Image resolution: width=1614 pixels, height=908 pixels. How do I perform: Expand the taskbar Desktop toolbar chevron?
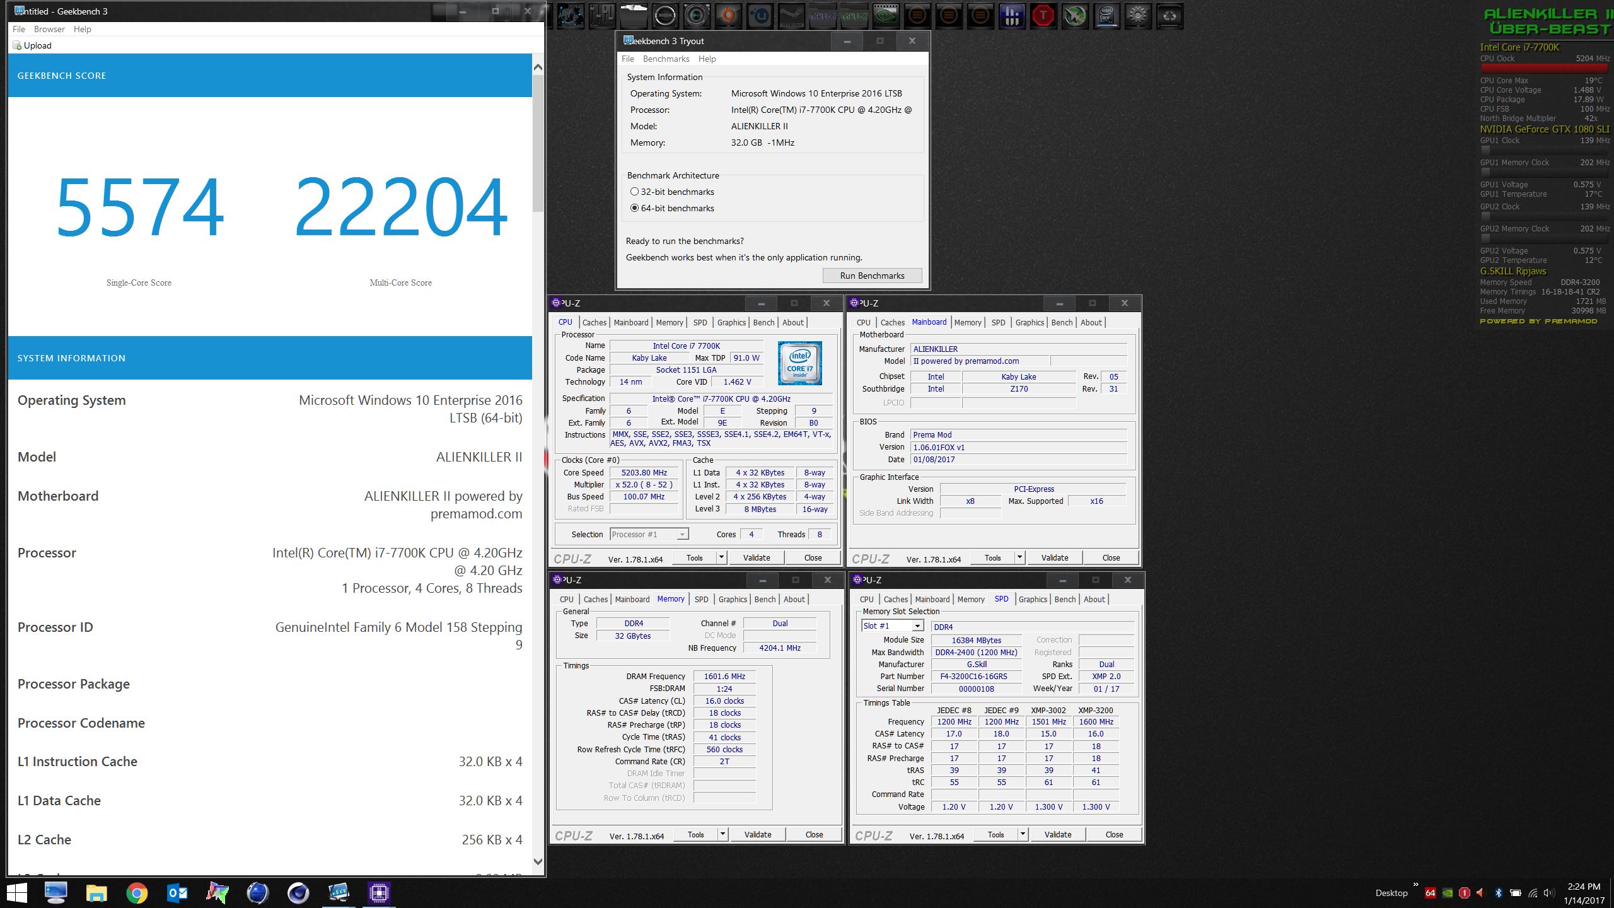tap(1415, 885)
